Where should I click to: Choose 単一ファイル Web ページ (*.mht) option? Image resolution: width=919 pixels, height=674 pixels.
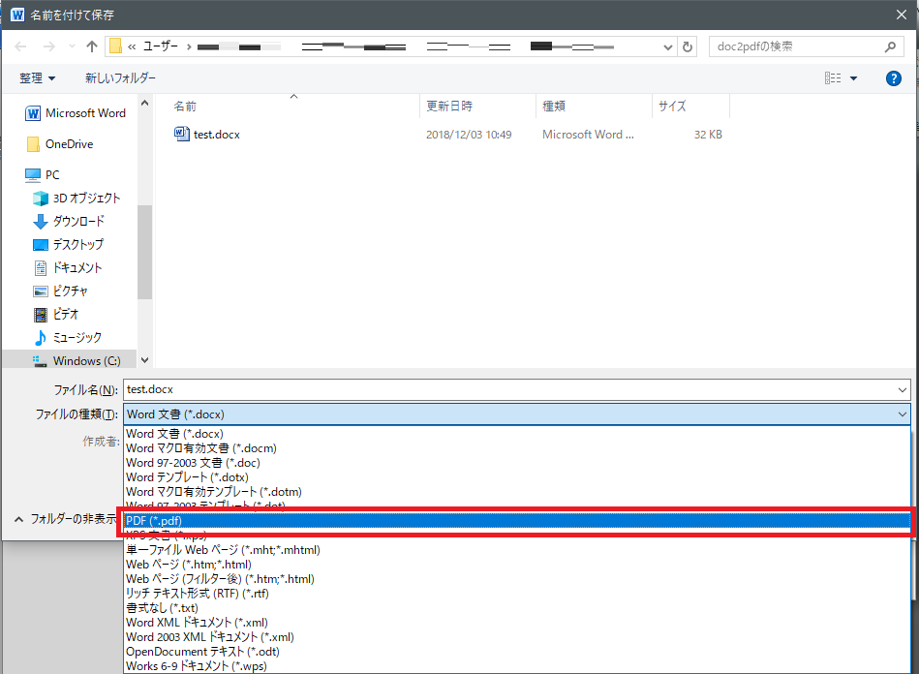517,550
